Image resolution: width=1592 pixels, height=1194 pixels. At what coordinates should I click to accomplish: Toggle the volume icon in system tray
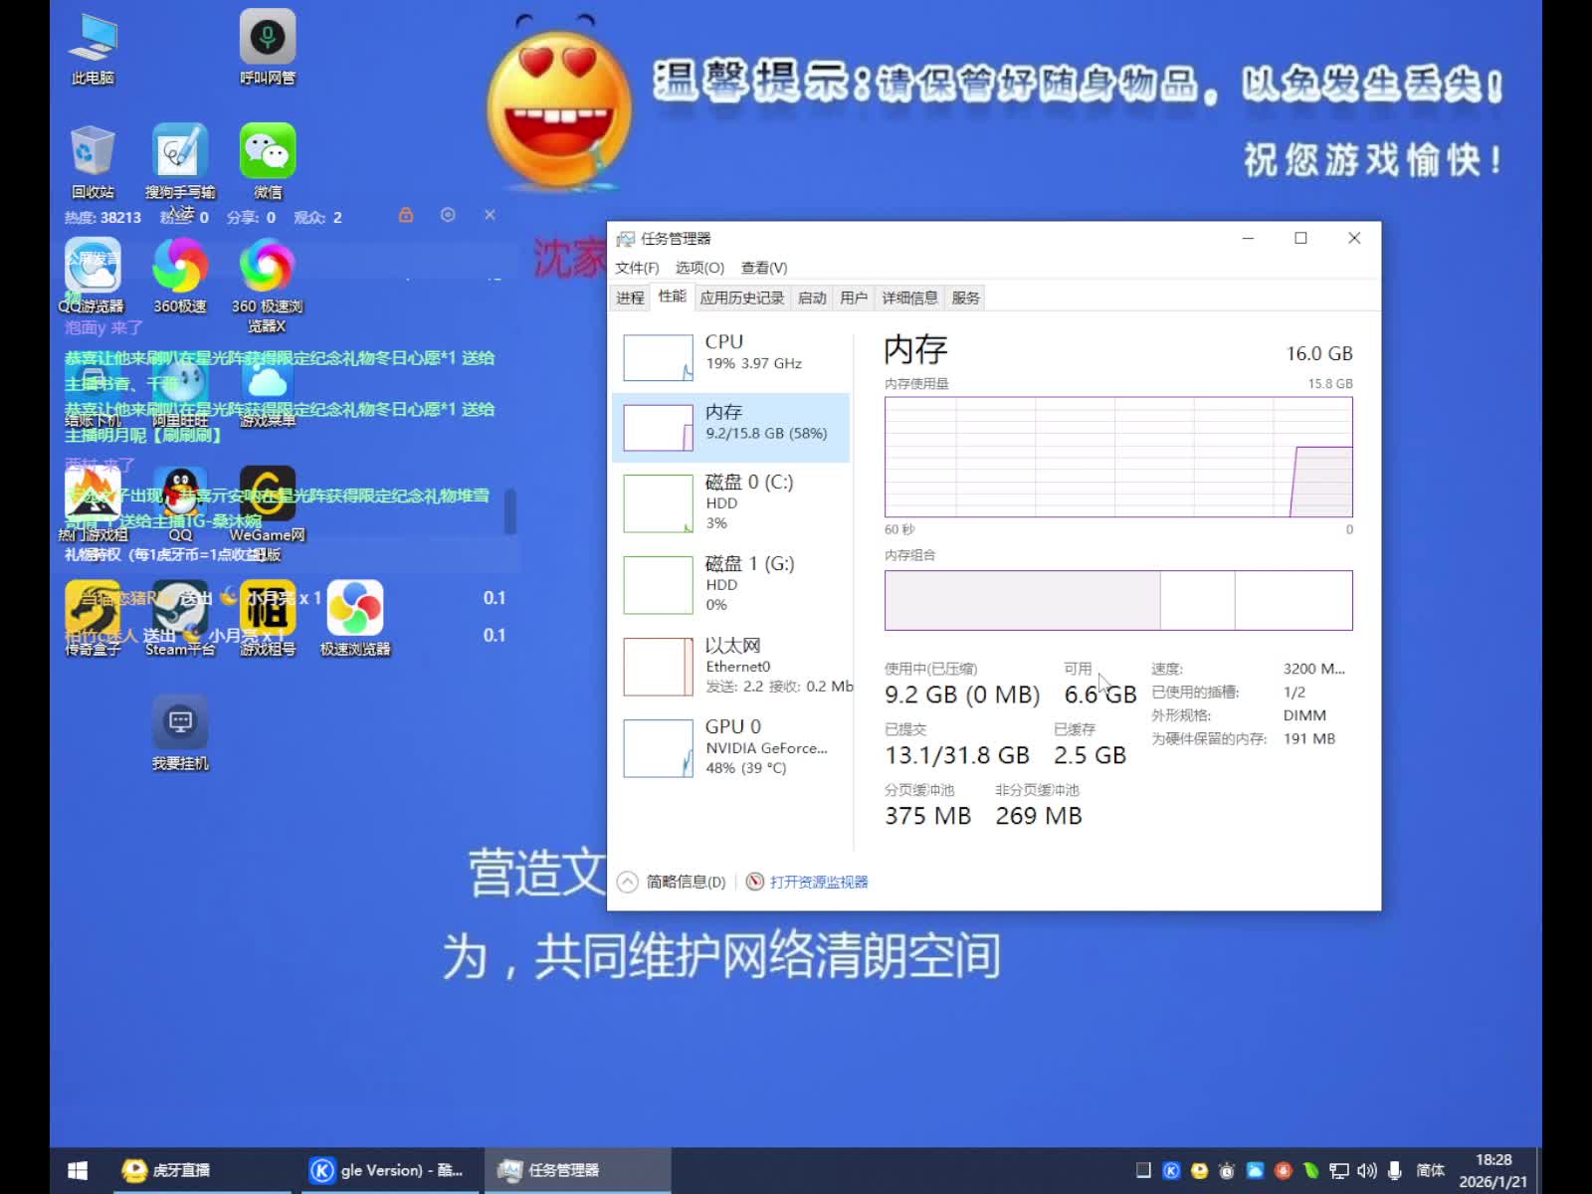click(1366, 1171)
